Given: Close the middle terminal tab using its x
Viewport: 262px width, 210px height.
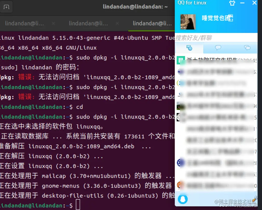Looking at the screenshot, I should 117,24.
